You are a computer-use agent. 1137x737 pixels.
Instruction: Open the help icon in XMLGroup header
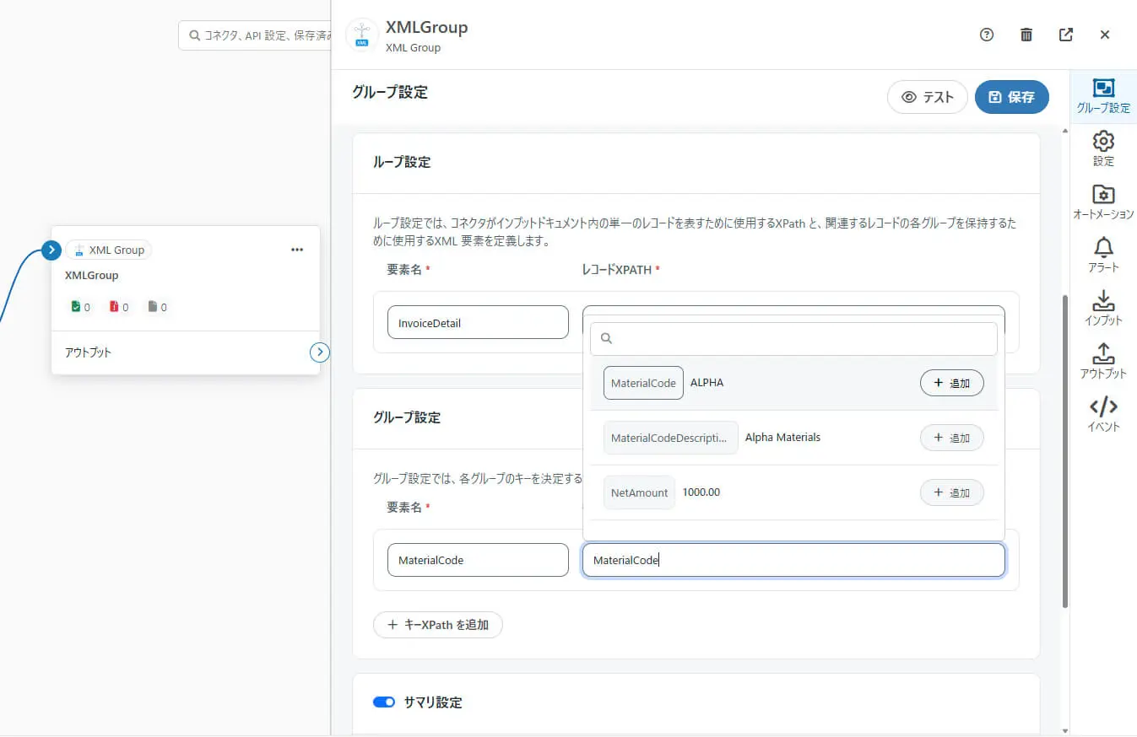pos(987,35)
